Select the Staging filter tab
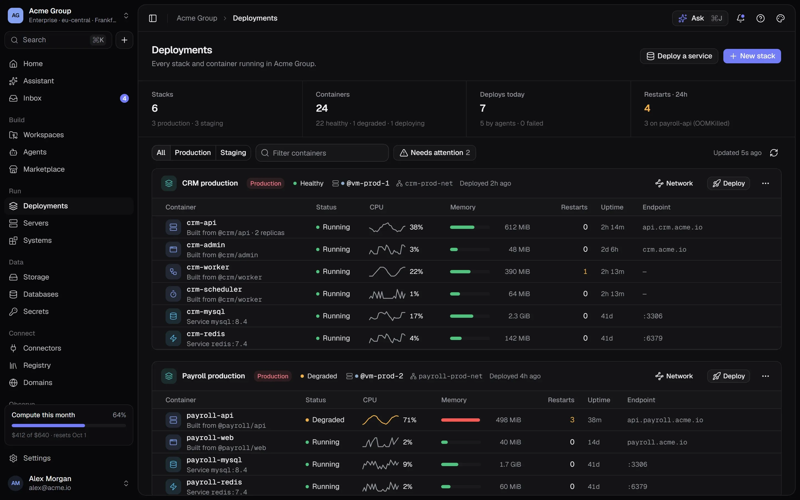The width and height of the screenshot is (800, 500). (233, 153)
